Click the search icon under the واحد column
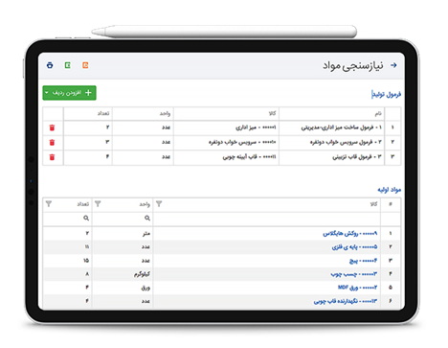448x348 pixels. (147, 218)
